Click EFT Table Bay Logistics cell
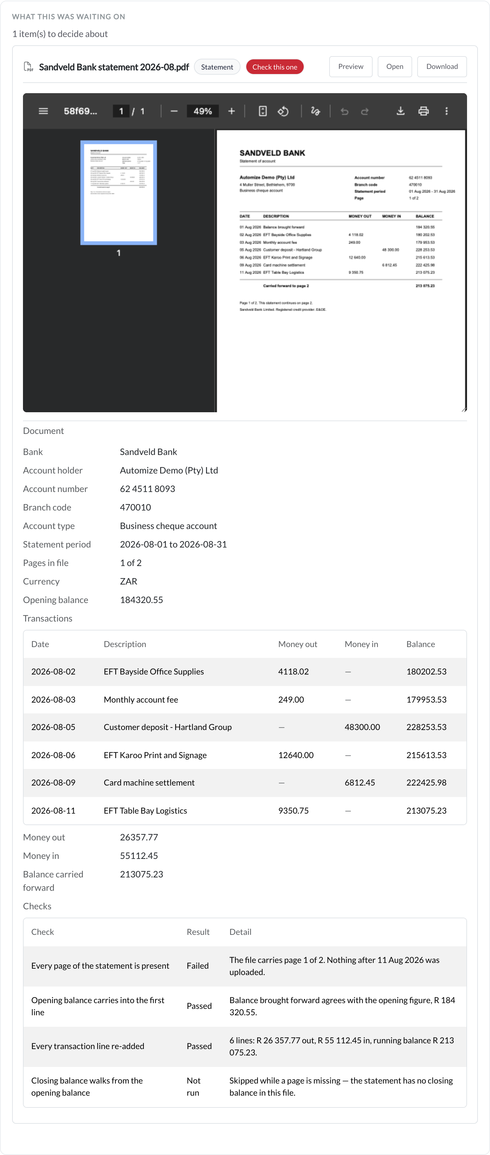This screenshot has height=1155, width=490. (145, 811)
